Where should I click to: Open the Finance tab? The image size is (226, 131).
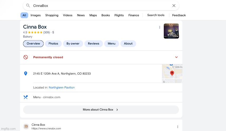(134, 15)
